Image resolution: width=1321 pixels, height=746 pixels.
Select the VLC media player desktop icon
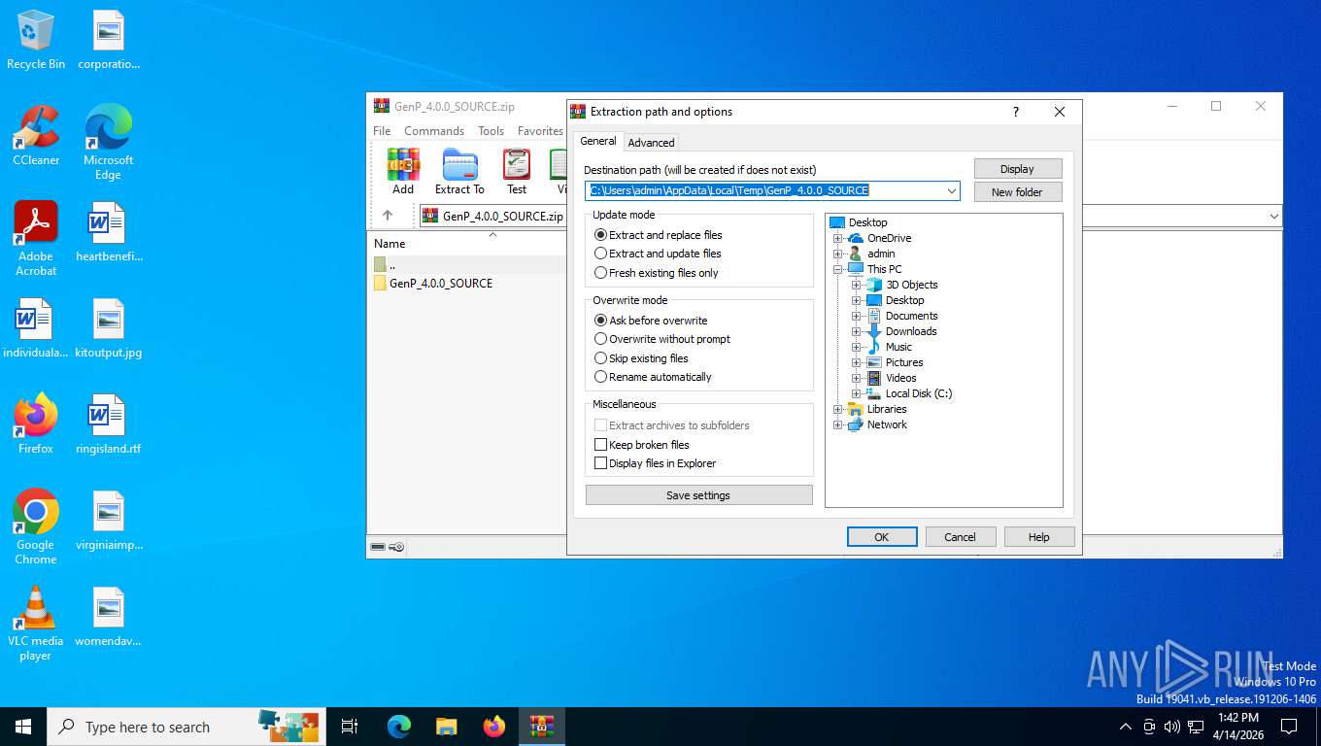point(36,623)
